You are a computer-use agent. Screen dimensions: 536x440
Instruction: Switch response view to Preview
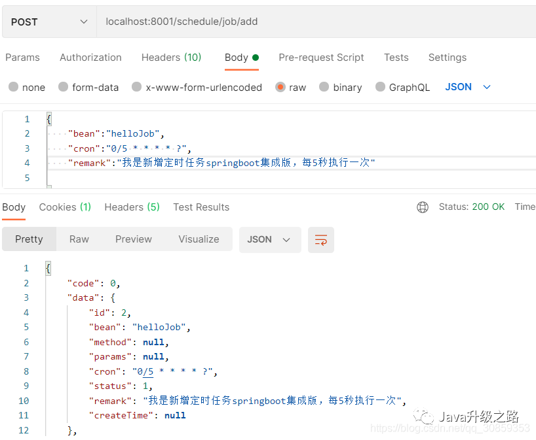pyautogui.click(x=134, y=239)
